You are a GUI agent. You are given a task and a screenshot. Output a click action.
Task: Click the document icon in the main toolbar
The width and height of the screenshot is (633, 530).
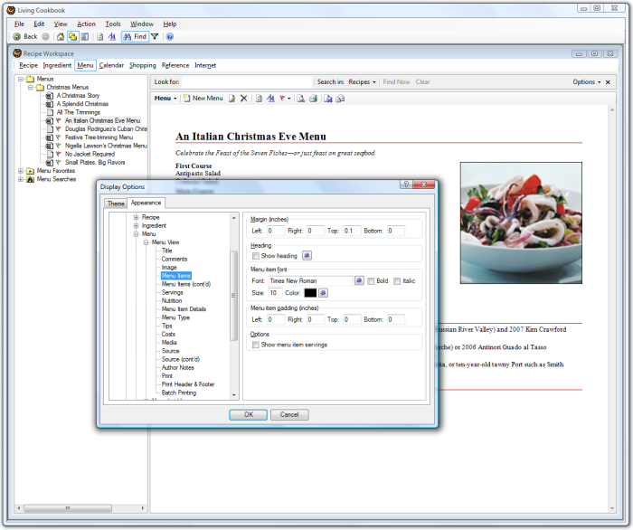[x=99, y=37]
